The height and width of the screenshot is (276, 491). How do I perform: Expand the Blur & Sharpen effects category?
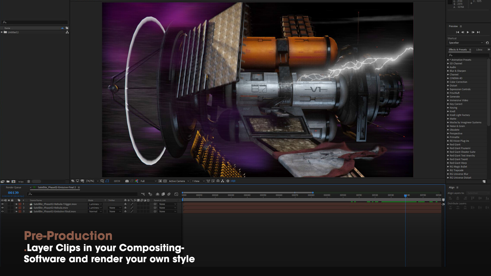(x=448, y=71)
